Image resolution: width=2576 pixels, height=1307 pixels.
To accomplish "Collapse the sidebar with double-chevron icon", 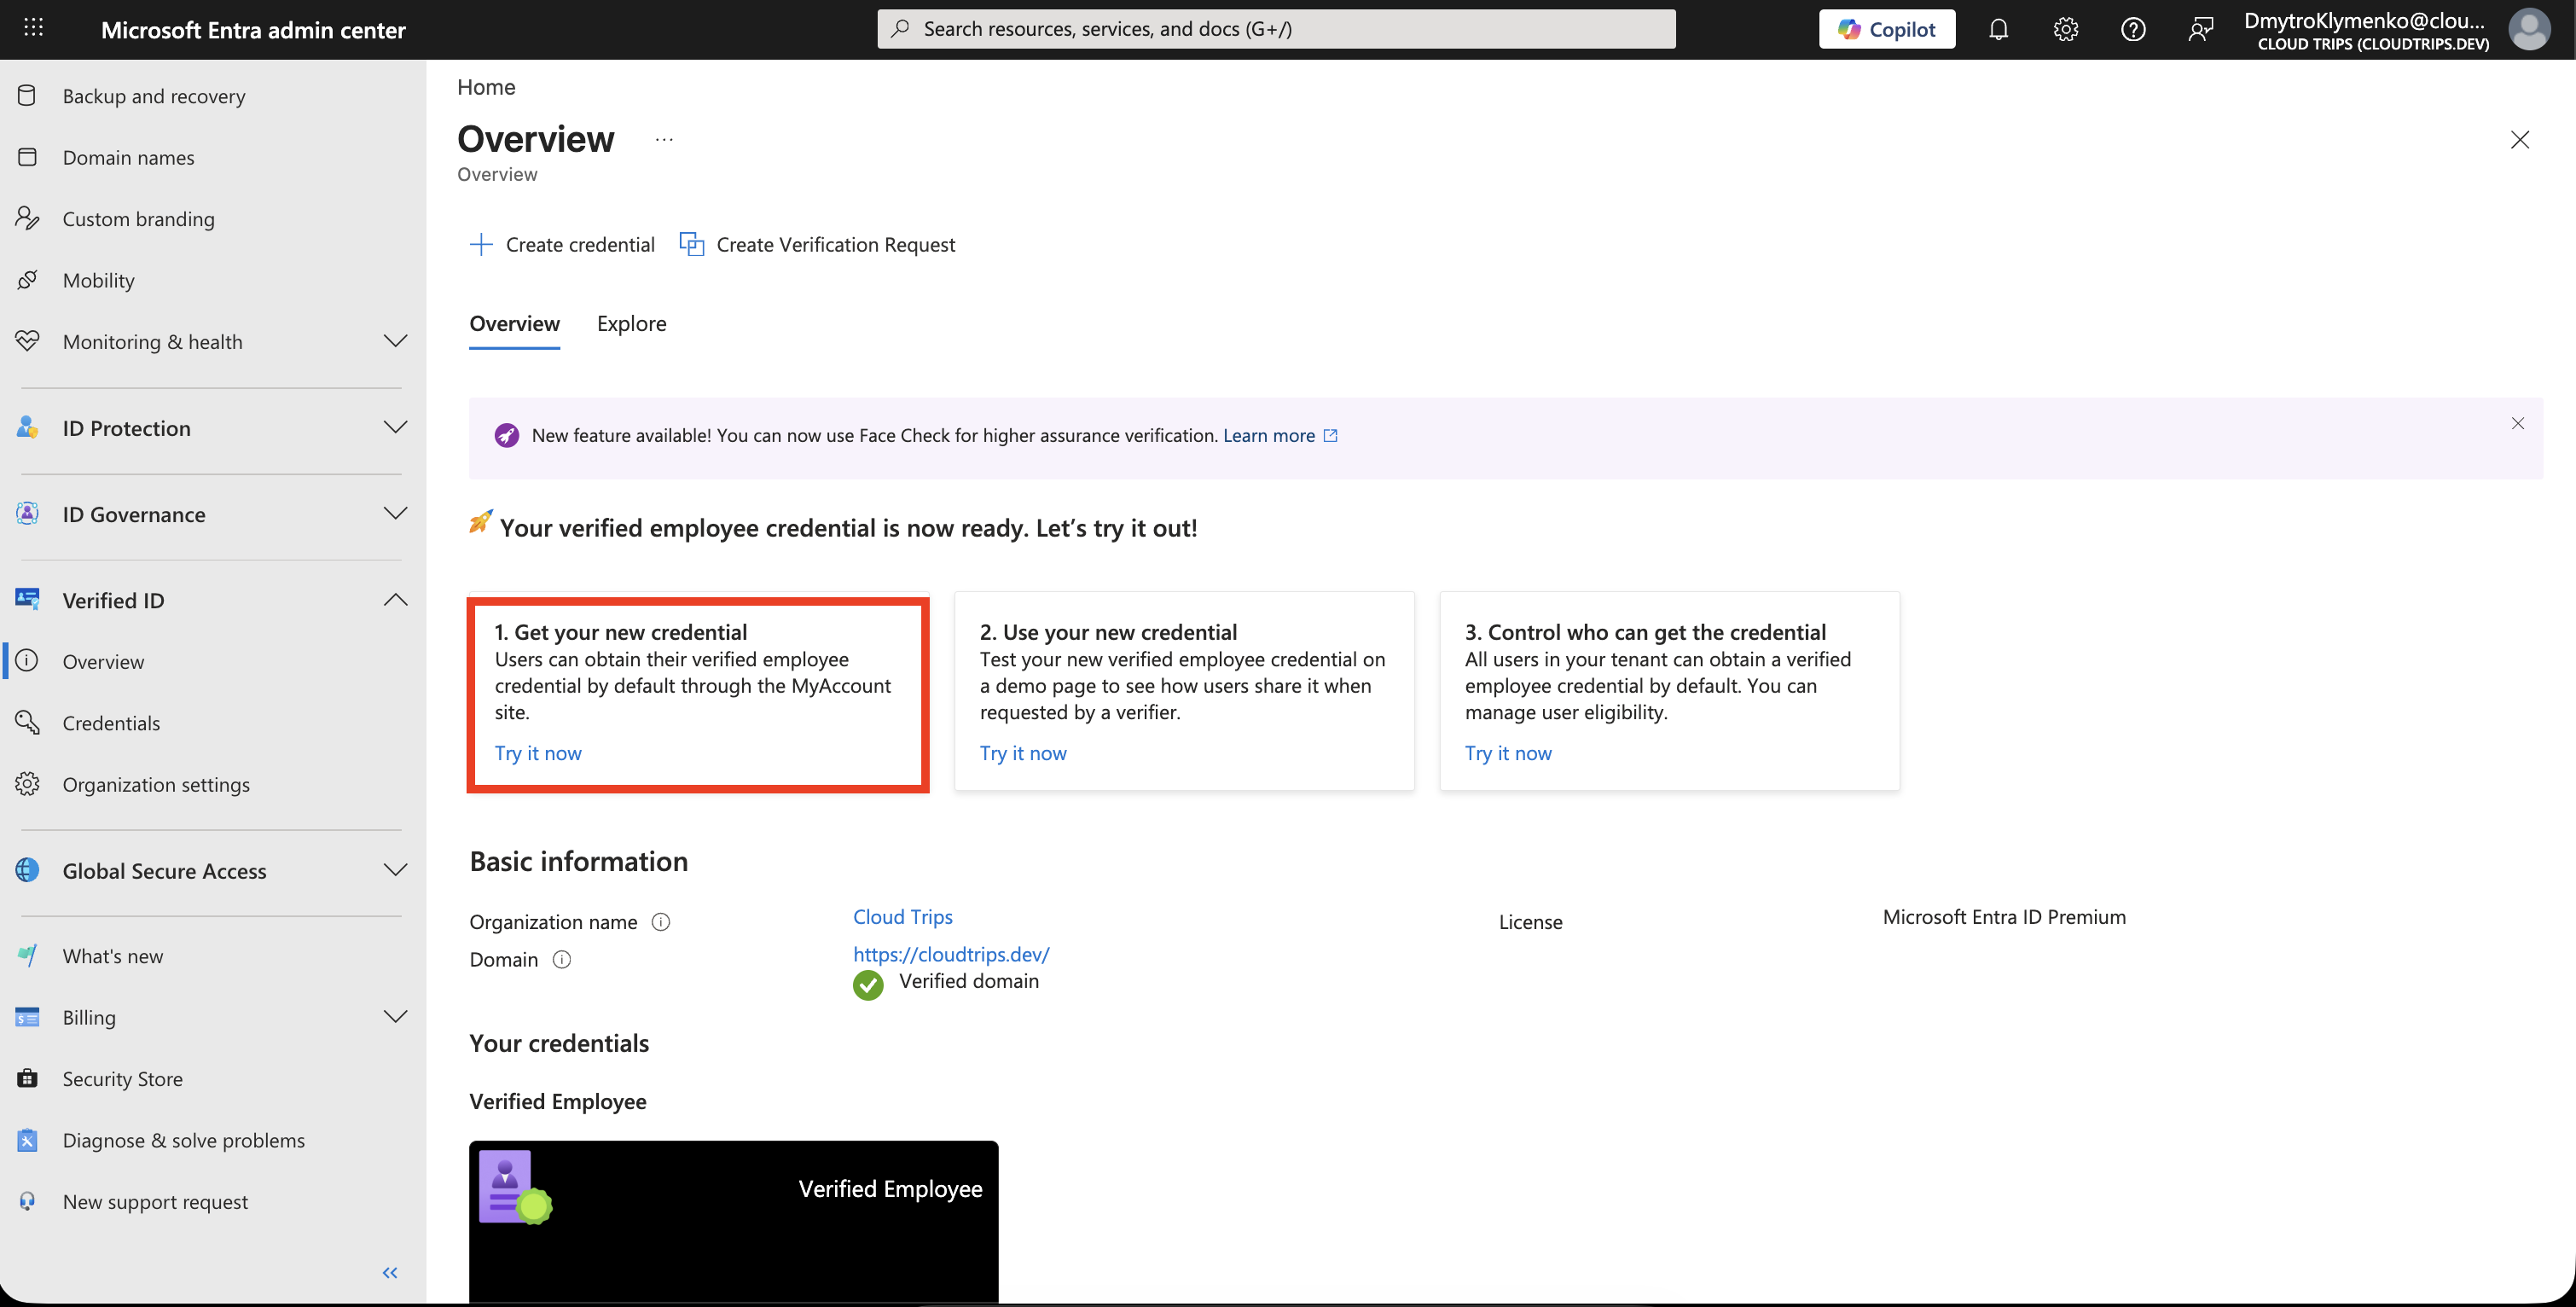I will coord(390,1272).
